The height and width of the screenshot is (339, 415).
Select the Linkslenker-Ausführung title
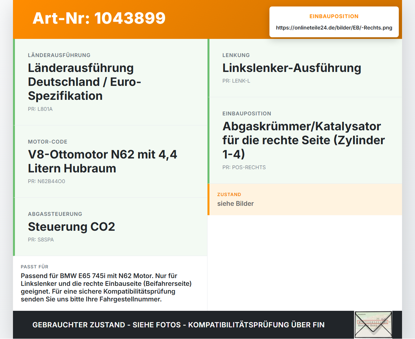292,68
